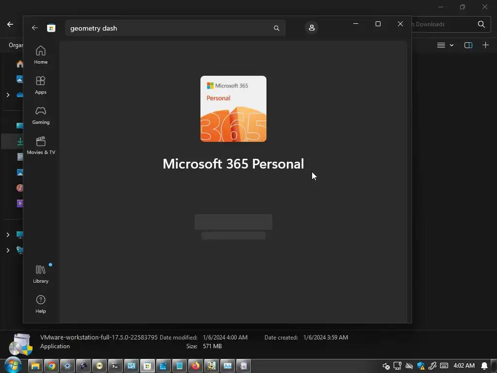The width and height of the screenshot is (497, 373).
Task: Click the date created 1/6/2024 3:59 AM
Action: point(326,337)
